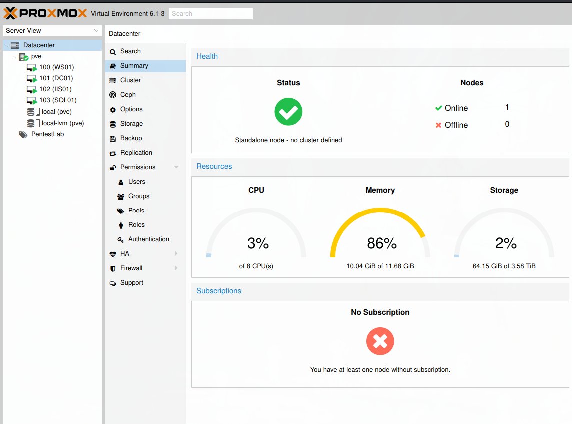
Task: Click the local (pve) storage icon
Action: 33,112
